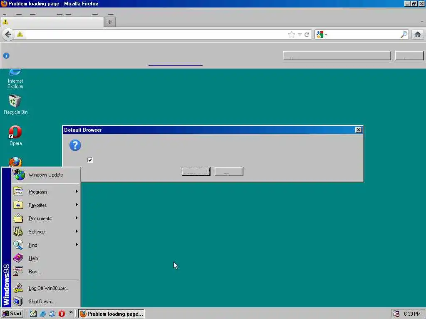The width and height of the screenshot is (426, 319).
Task: Open a new tab with the plus button
Action: click(x=110, y=22)
